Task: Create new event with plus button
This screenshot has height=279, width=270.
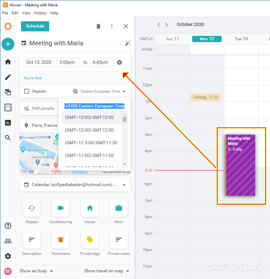Action: pyautogui.click(x=8, y=44)
